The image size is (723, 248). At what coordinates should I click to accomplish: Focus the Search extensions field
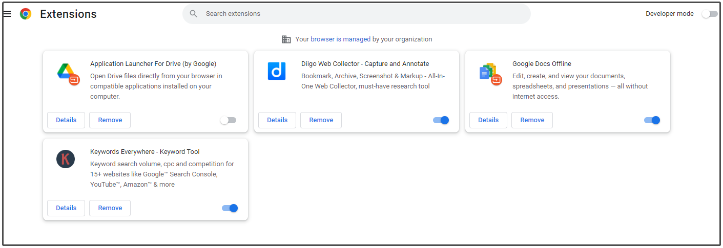[357, 14]
